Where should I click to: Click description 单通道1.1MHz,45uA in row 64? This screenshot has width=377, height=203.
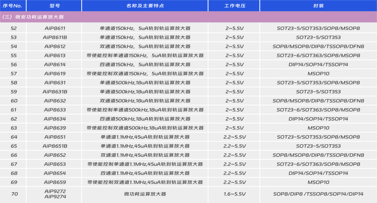click(145, 137)
